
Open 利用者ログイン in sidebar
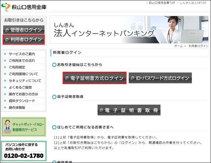point(24,39)
